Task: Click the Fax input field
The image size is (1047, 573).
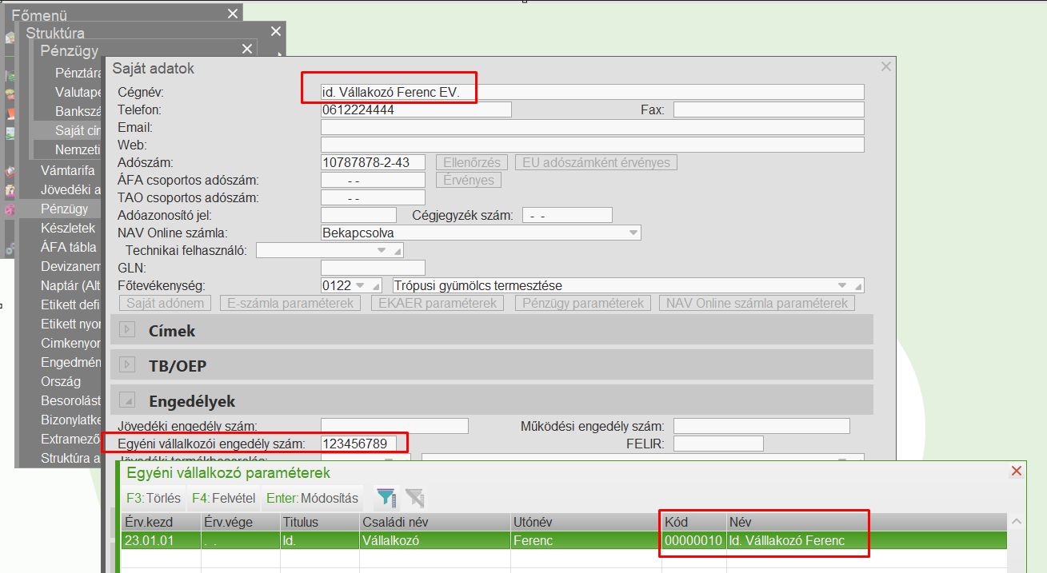Action: pos(769,109)
